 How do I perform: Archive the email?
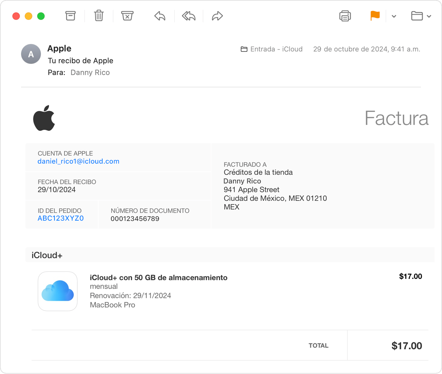(x=70, y=16)
